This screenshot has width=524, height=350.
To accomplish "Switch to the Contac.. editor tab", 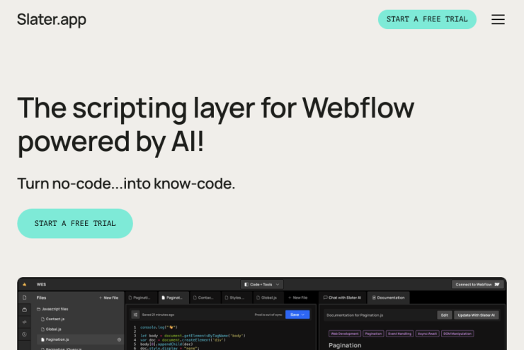I will [203, 298].
